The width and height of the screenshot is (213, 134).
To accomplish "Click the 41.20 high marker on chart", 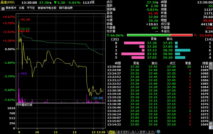I will (x=24, y=20).
